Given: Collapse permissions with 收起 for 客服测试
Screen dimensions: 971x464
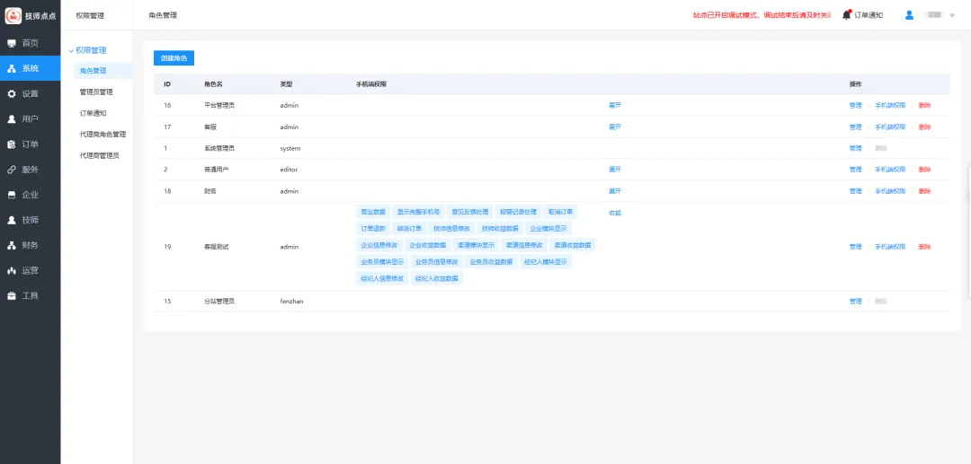Looking at the screenshot, I should (615, 213).
